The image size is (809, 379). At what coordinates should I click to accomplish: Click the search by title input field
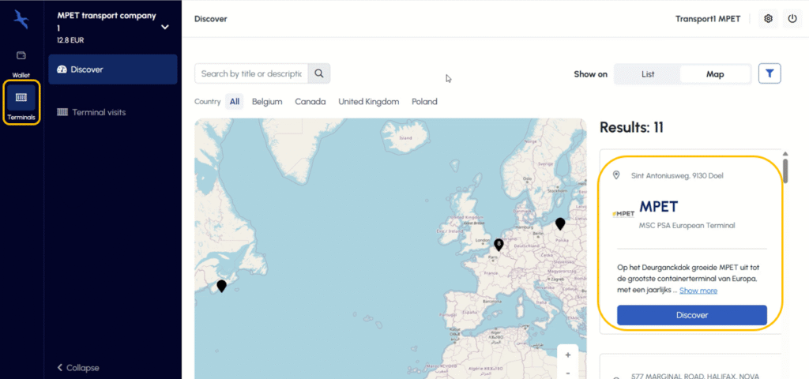pos(251,73)
